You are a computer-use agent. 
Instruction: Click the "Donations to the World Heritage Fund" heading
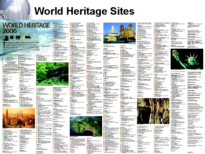[193, 104]
